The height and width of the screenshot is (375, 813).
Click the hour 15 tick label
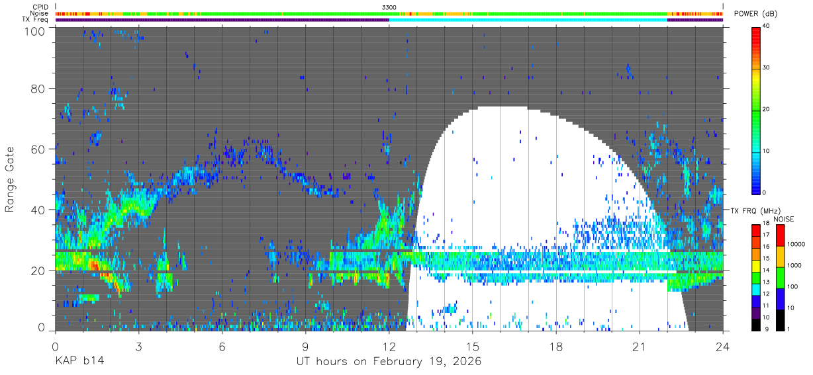coord(473,346)
